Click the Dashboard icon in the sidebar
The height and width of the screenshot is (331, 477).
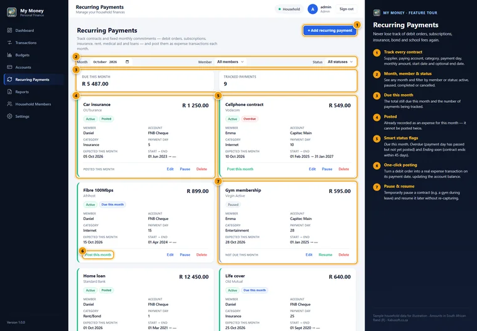(x=10, y=30)
